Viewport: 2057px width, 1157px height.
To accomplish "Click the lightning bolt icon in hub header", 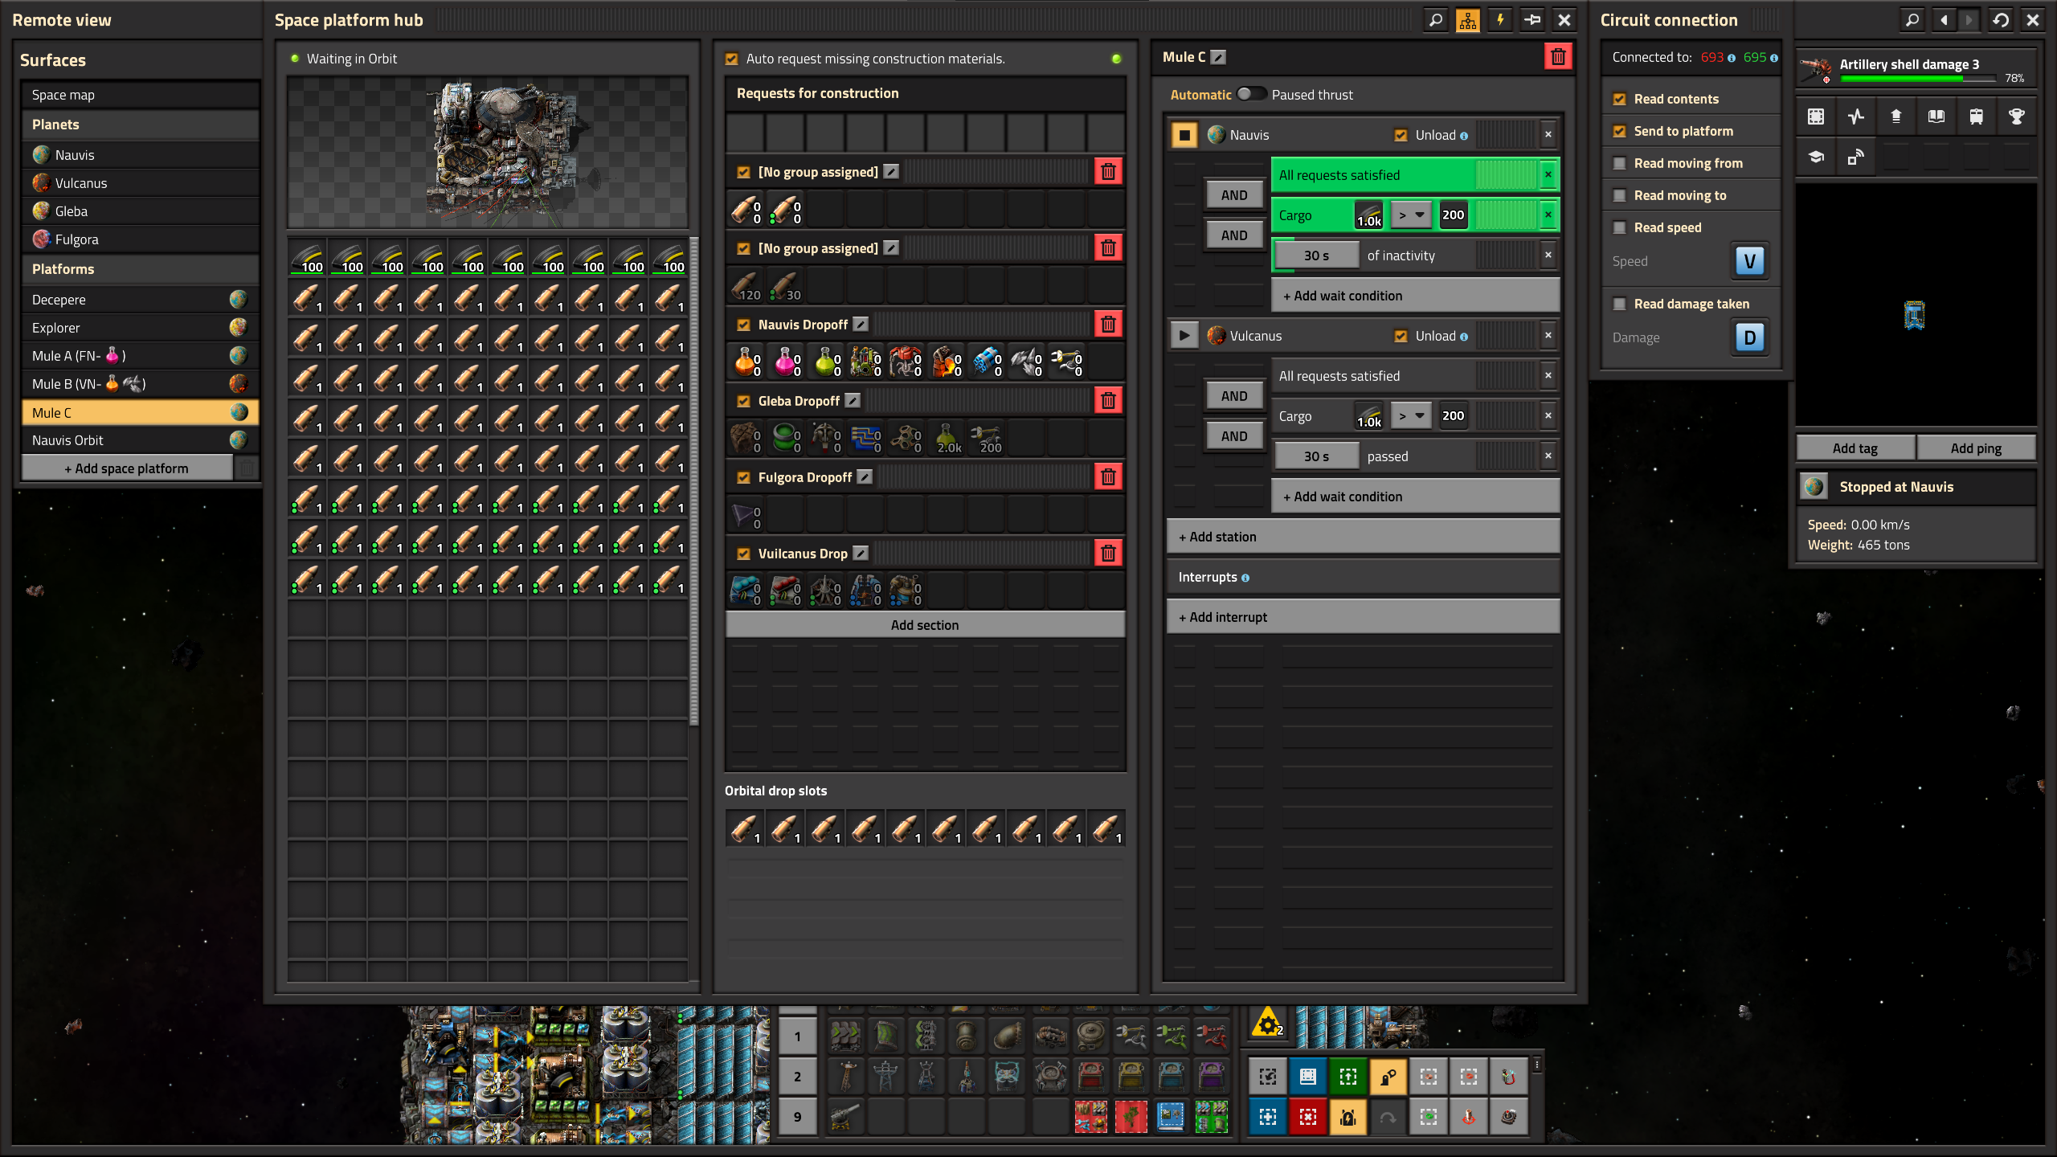I will click(x=1499, y=20).
